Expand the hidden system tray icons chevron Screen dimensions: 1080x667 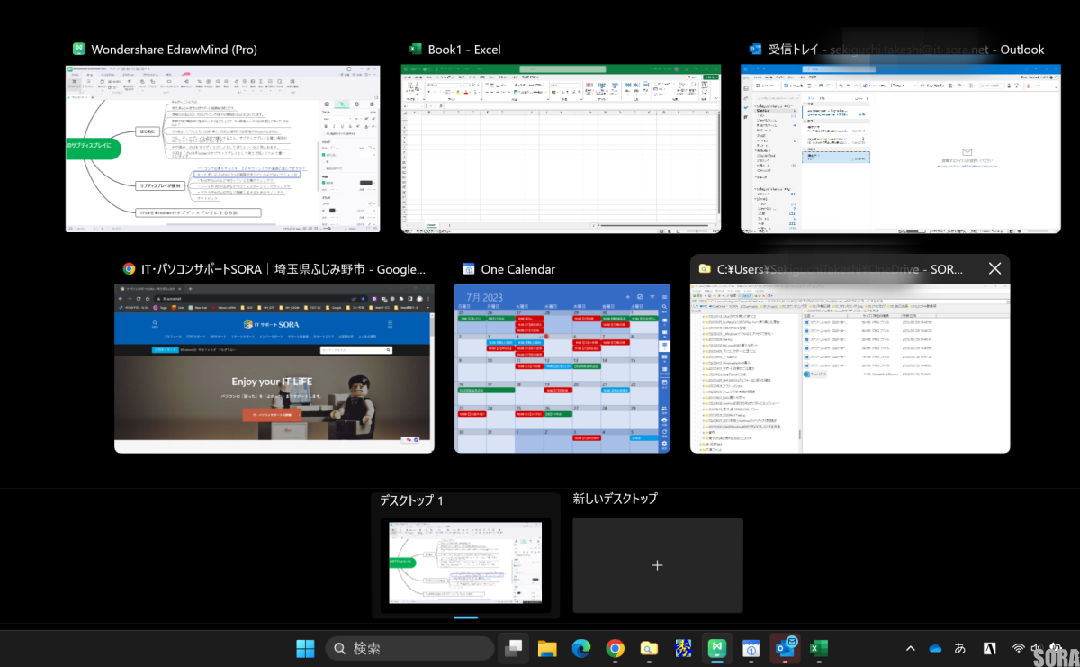(911, 648)
